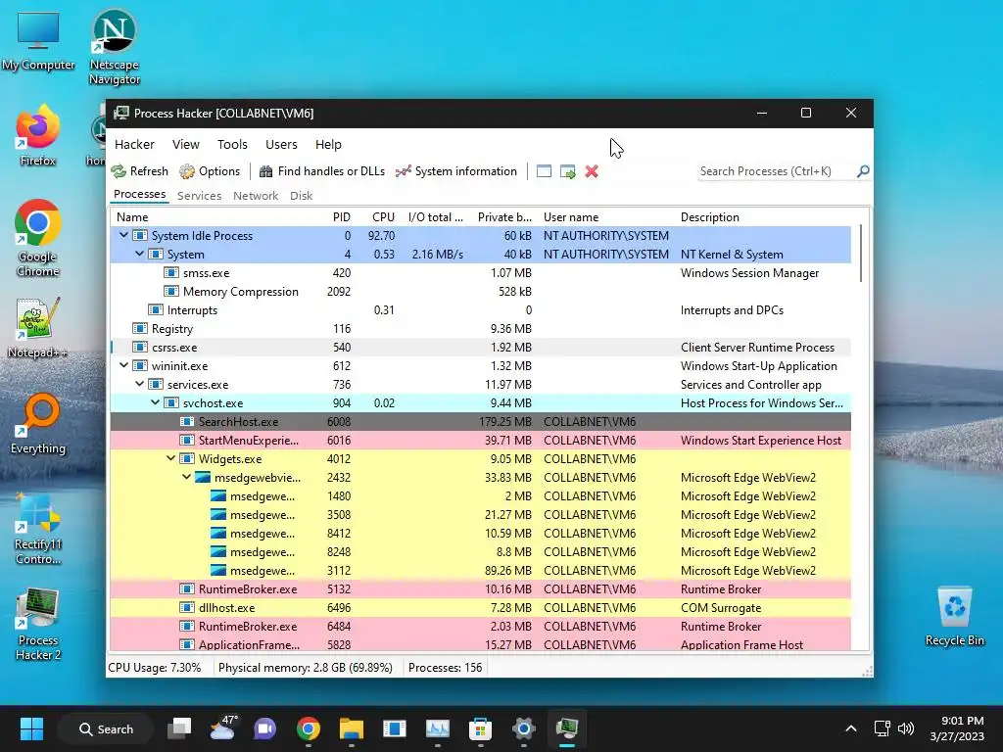Collapse the services.exe tree node

(139, 384)
